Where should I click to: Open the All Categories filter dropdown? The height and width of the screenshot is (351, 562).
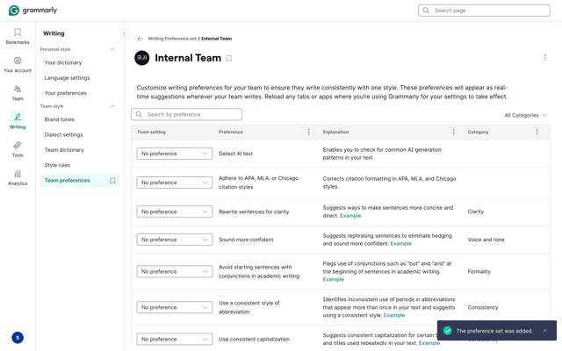[525, 115]
